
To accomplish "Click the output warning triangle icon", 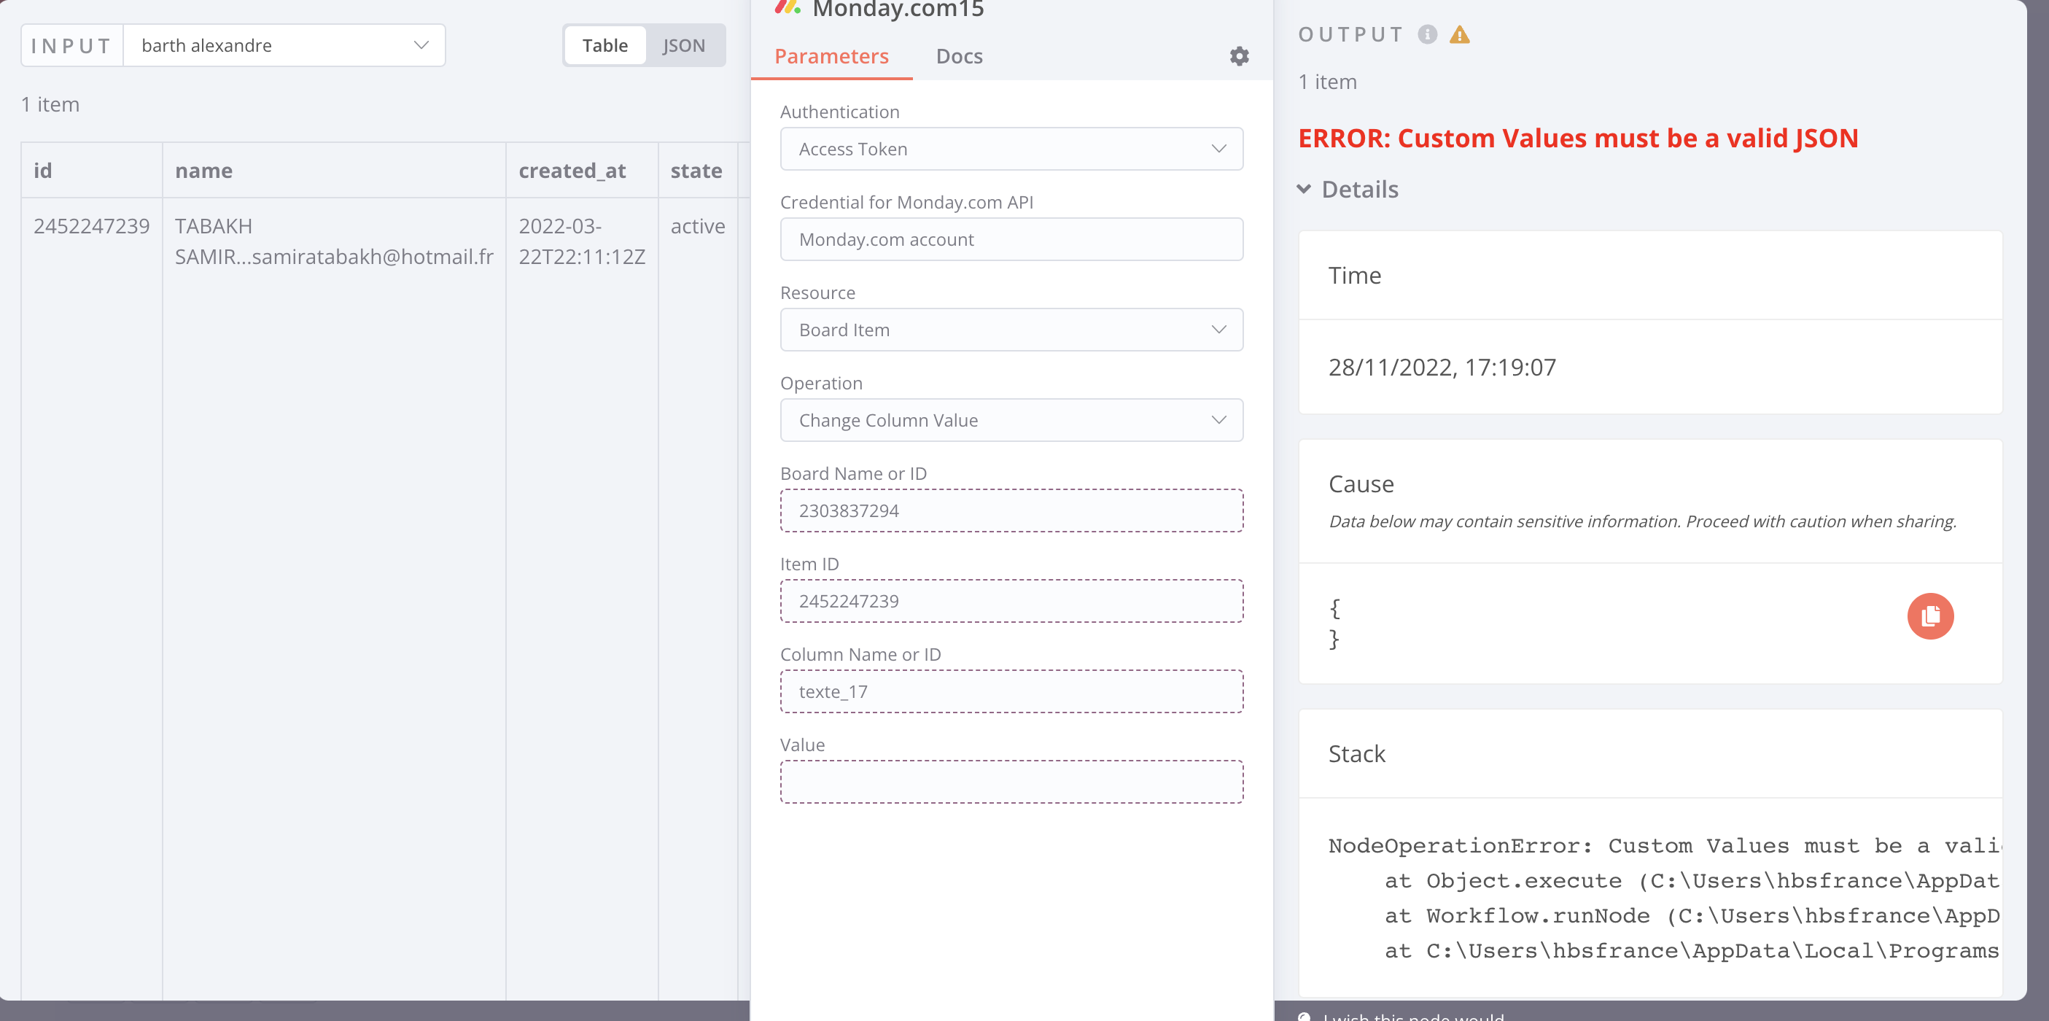I will click(x=1460, y=34).
